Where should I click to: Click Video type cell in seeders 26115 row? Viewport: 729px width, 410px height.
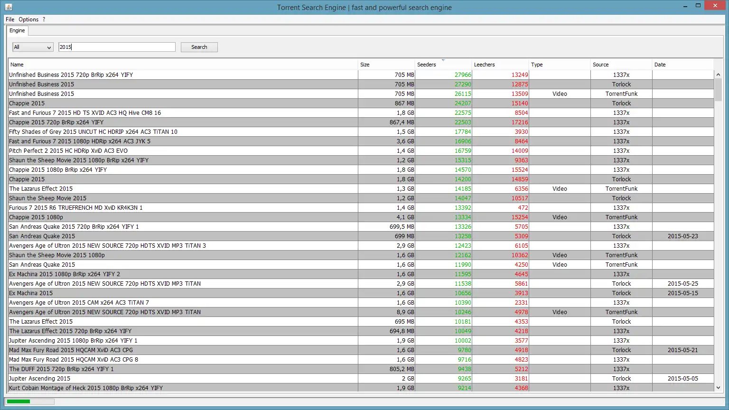560,93
